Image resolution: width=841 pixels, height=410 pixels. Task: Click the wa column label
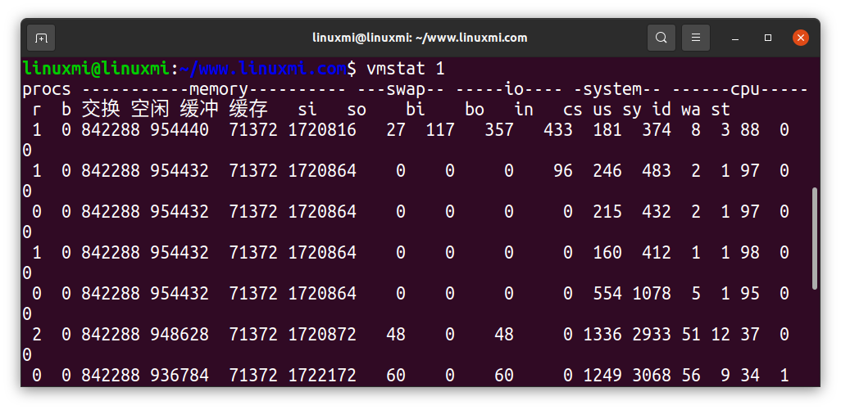(691, 110)
